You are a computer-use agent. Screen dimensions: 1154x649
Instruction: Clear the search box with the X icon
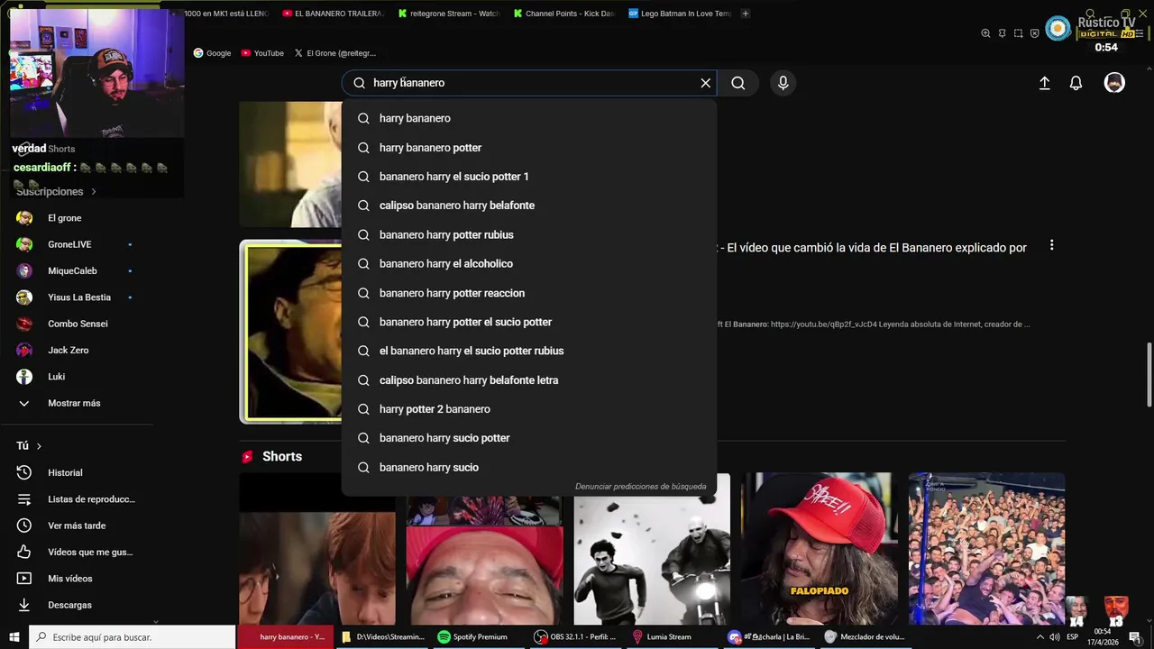(x=706, y=83)
